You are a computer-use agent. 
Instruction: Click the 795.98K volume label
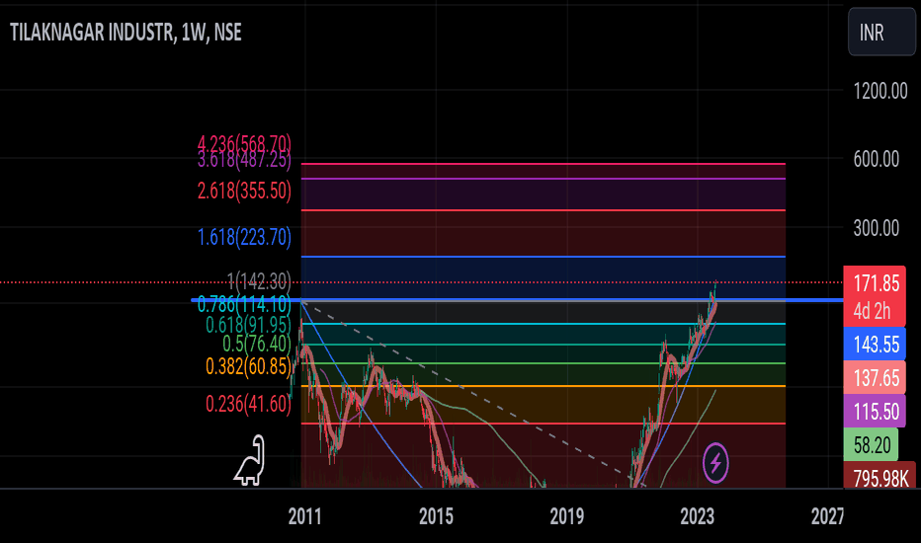tap(879, 477)
